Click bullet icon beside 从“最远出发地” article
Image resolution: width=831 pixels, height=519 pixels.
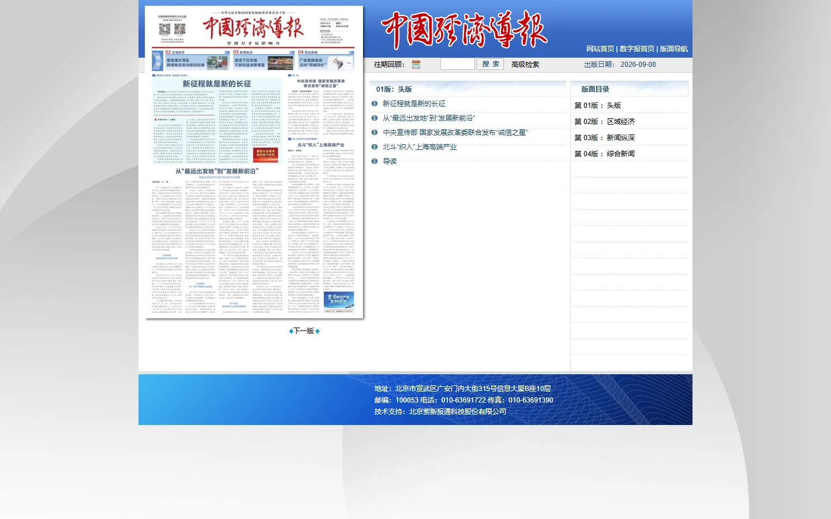375,118
